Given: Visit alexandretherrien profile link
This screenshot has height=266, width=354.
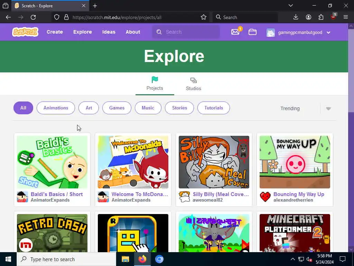Looking at the screenshot, I should 293,200.
